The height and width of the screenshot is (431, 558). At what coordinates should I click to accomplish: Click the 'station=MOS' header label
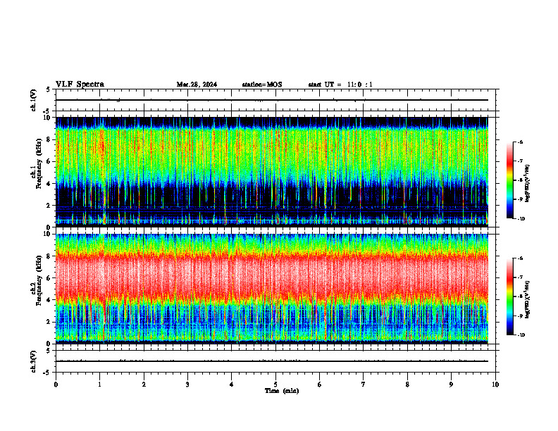click(262, 85)
